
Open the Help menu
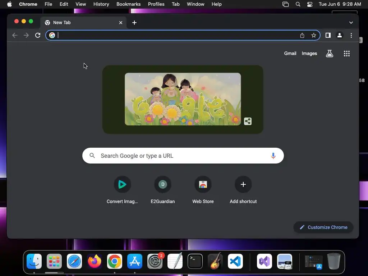click(x=216, y=4)
